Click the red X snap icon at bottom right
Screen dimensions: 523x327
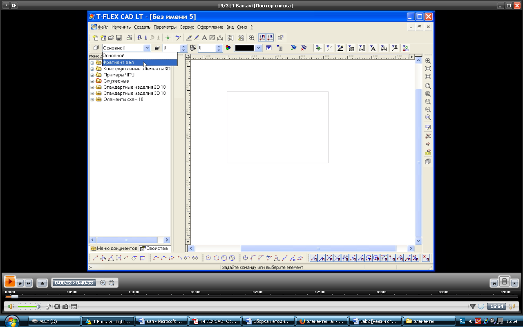click(425, 258)
